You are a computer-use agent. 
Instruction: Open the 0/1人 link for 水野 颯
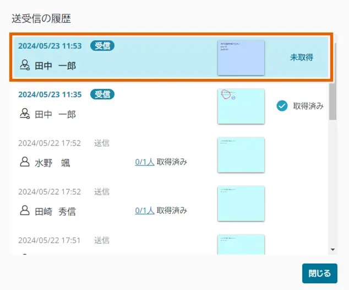pos(144,162)
